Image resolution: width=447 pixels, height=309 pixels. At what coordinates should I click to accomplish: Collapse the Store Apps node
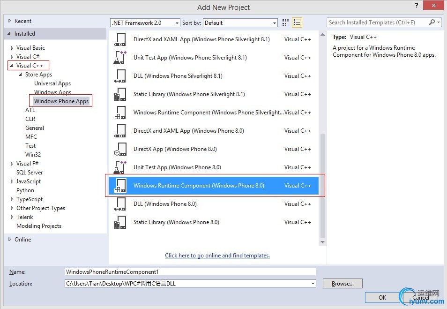[20, 75]
